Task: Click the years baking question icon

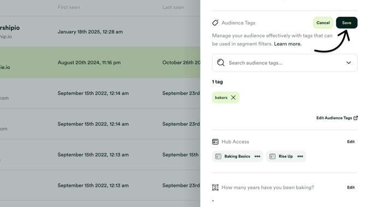Action: pyautogui.click(x=215, y=187)
